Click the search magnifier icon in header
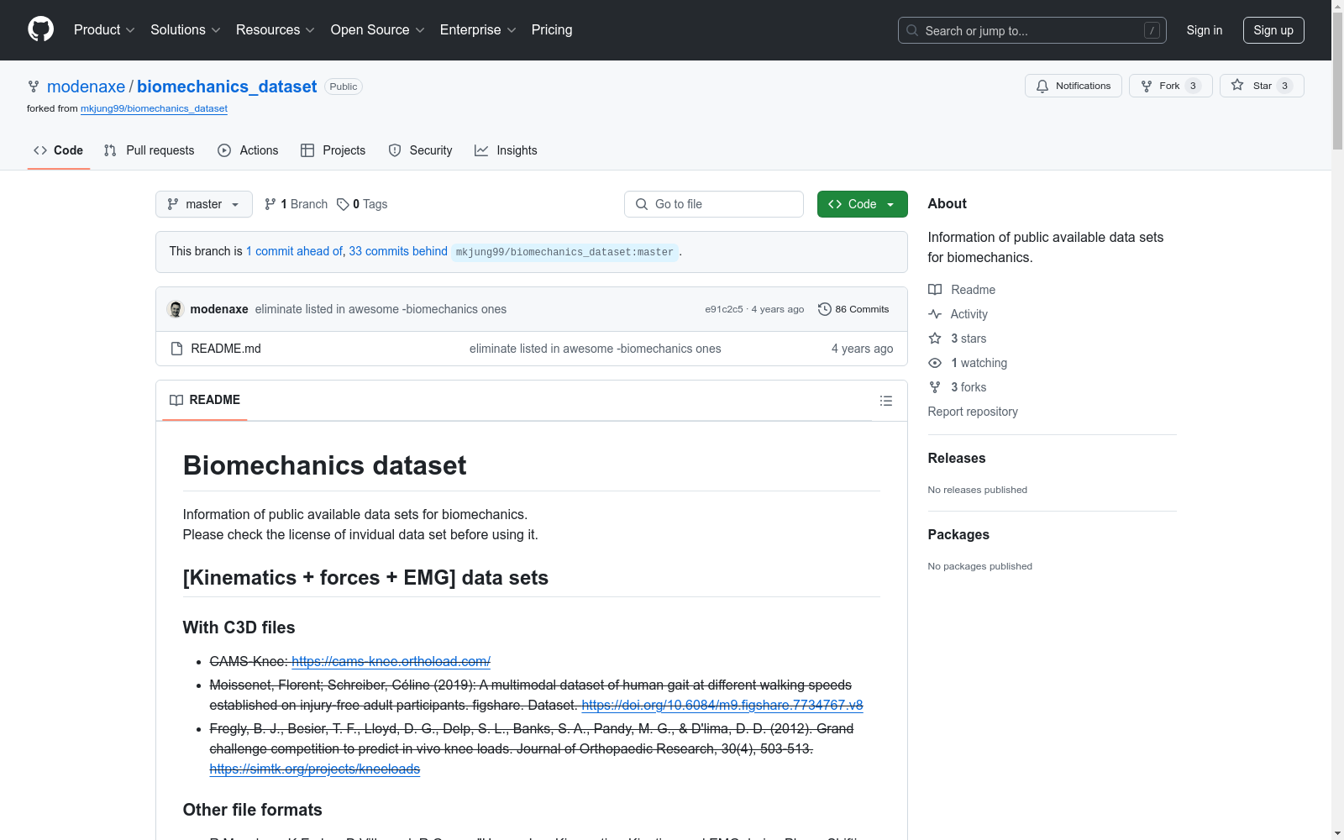1344x840 pixels. [912, 30]
